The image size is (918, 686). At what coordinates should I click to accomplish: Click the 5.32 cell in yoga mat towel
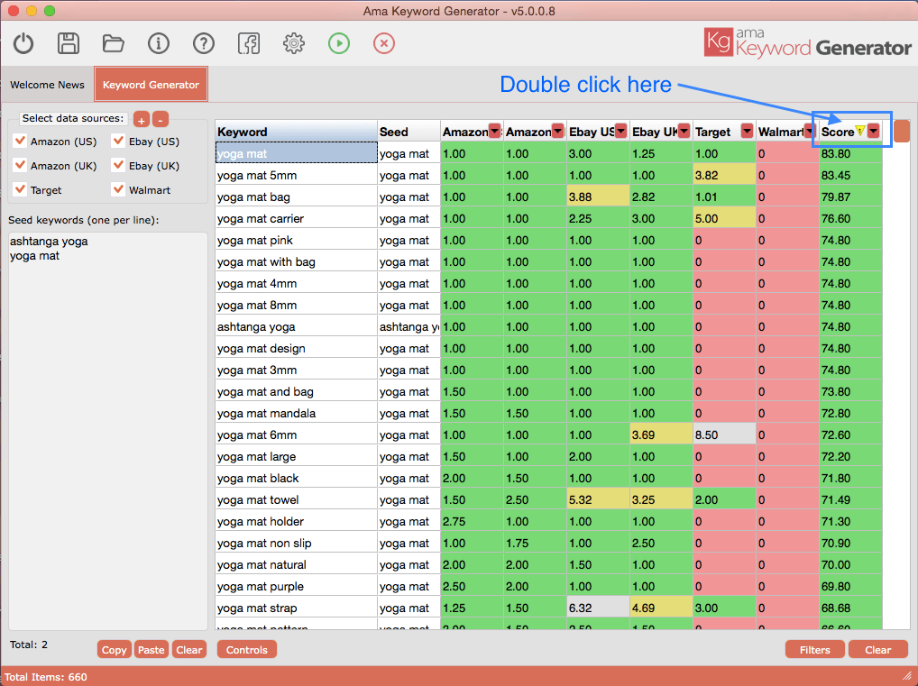598,500
